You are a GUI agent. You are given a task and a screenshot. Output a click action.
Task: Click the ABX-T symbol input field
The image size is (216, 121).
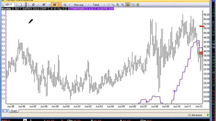click(x=9, y=5)
